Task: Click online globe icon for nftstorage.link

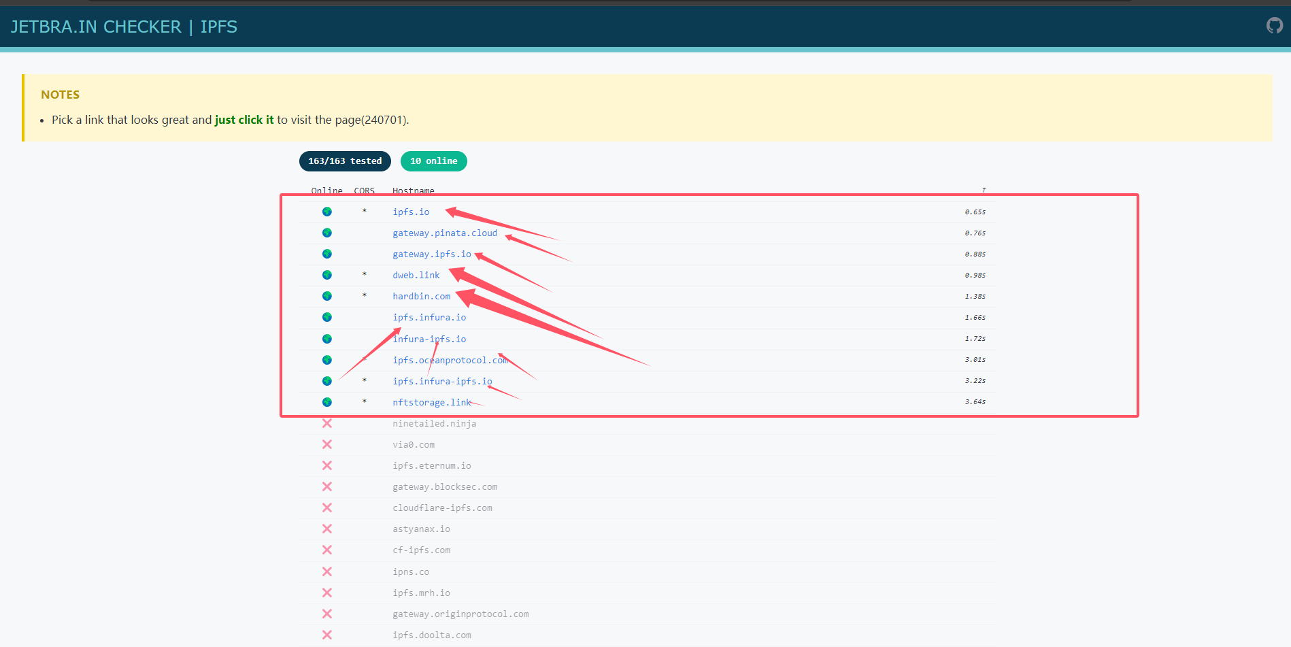Action: point(327,402)
